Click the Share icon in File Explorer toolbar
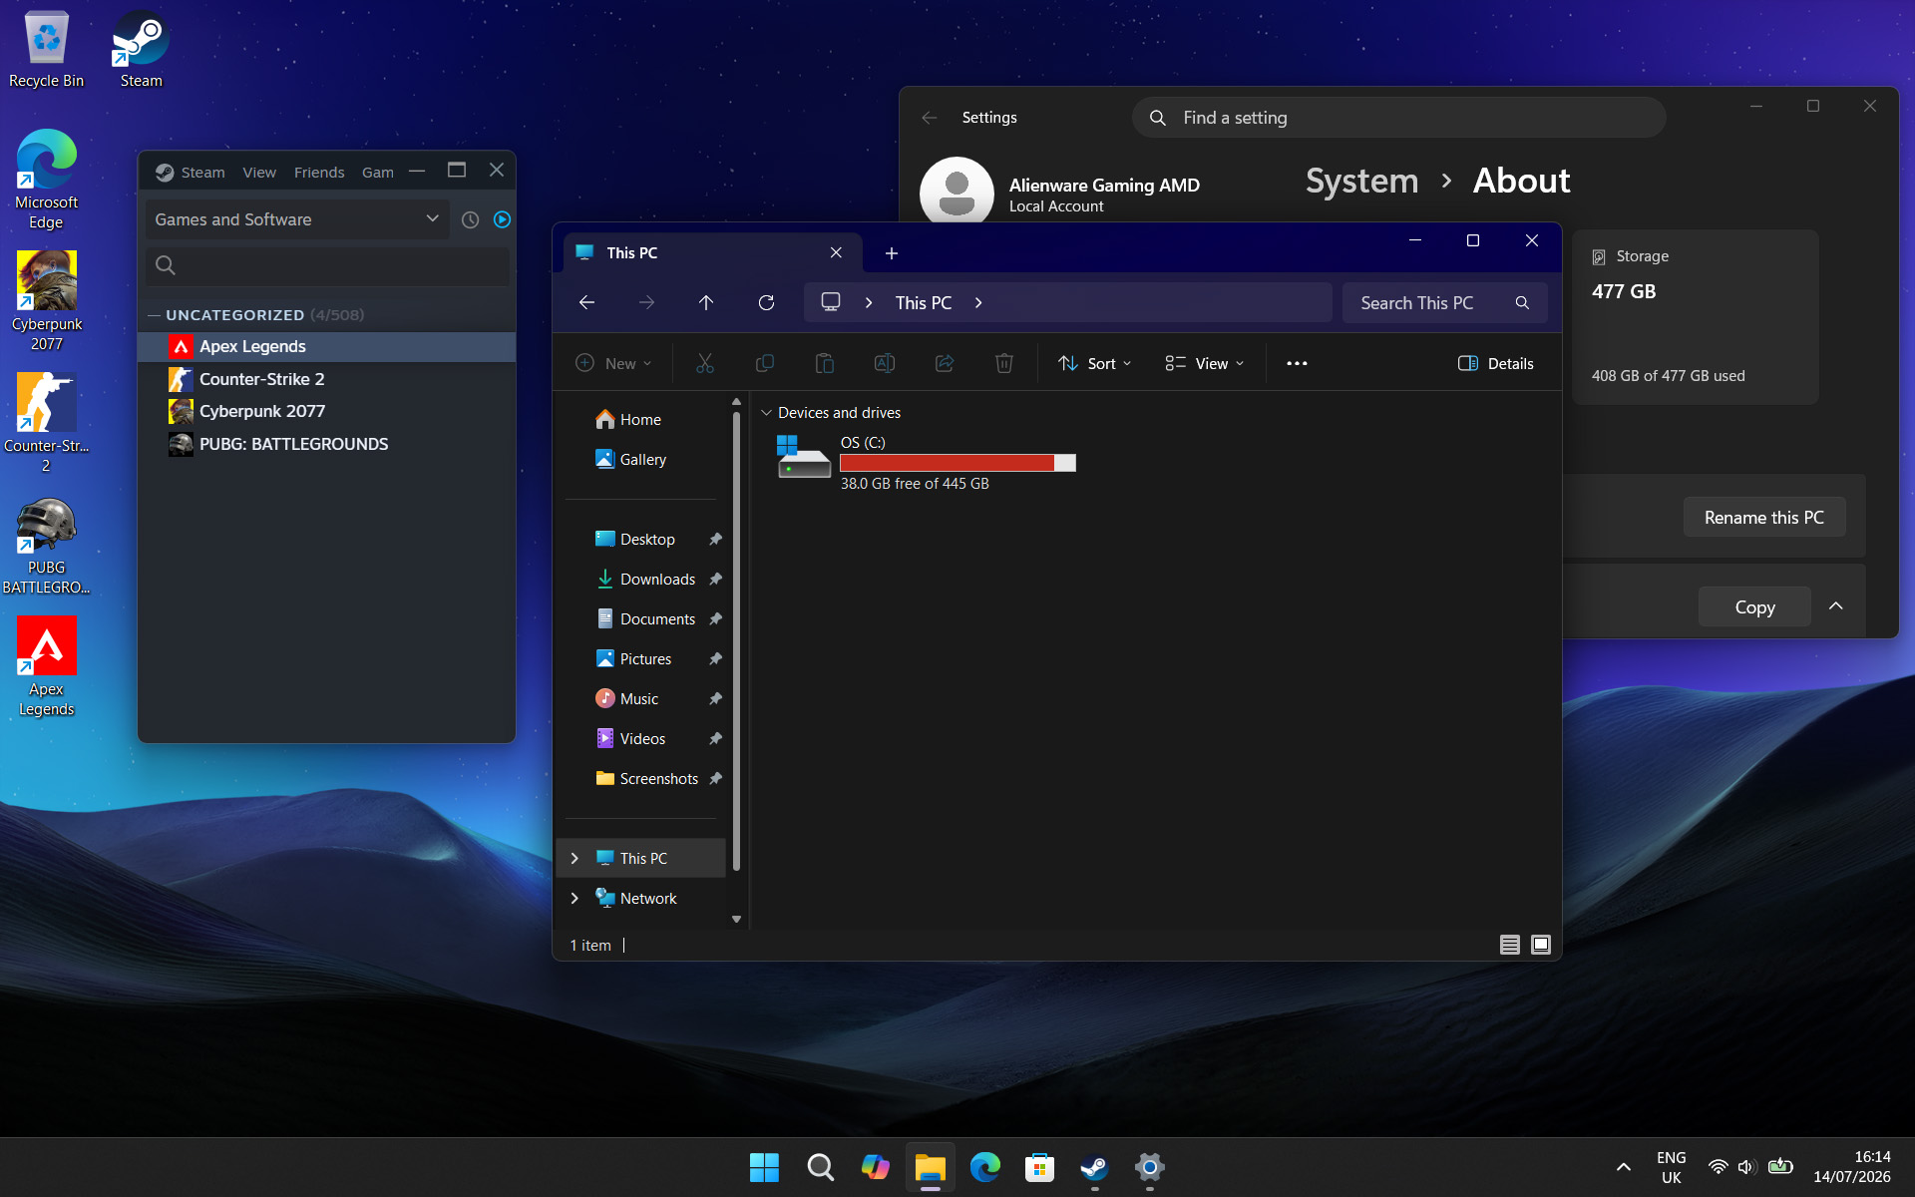The width and height of the screenshot is (1915, 1197). [945, 363]
